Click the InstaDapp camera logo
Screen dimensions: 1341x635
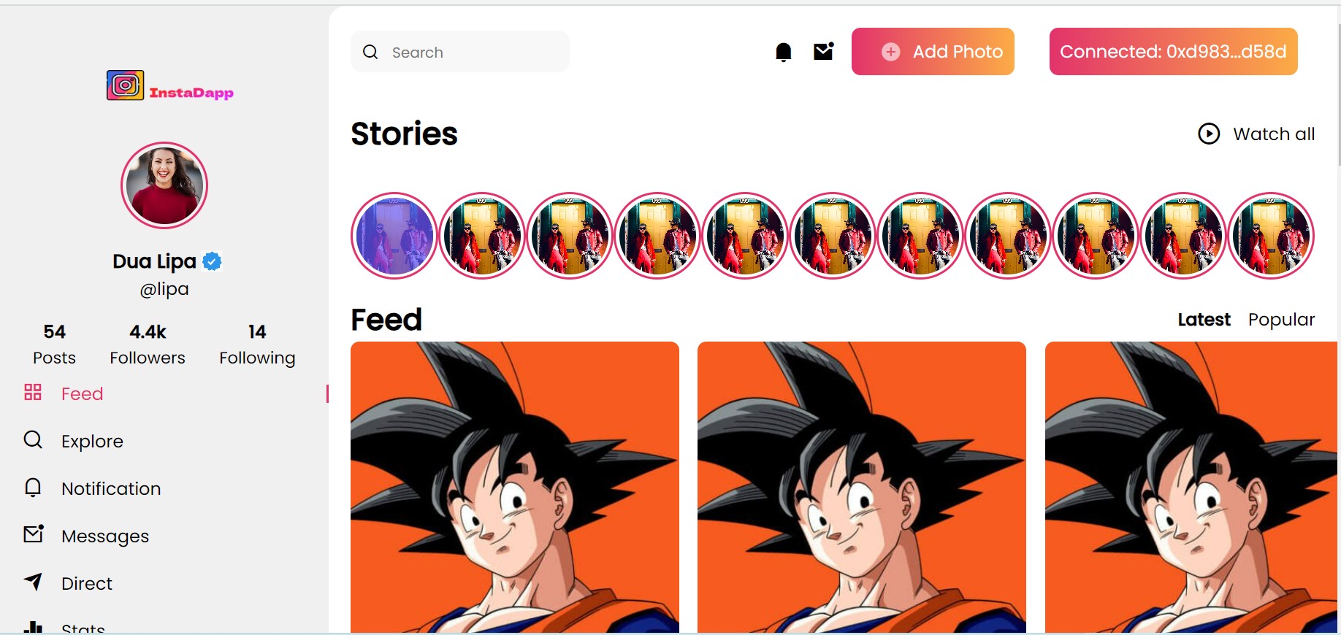125,85
